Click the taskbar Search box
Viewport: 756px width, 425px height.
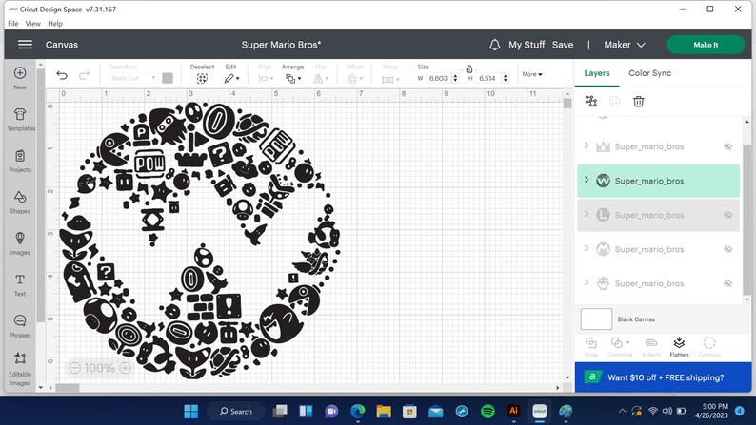click(x=236, y=411)
